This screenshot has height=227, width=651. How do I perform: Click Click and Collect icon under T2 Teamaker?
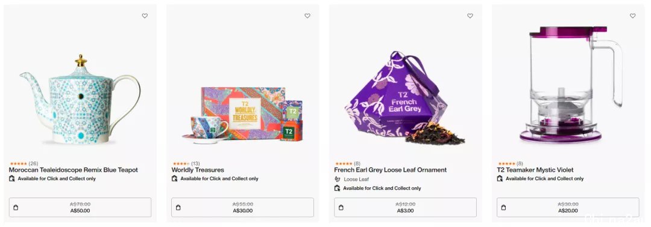pos(500,178)
